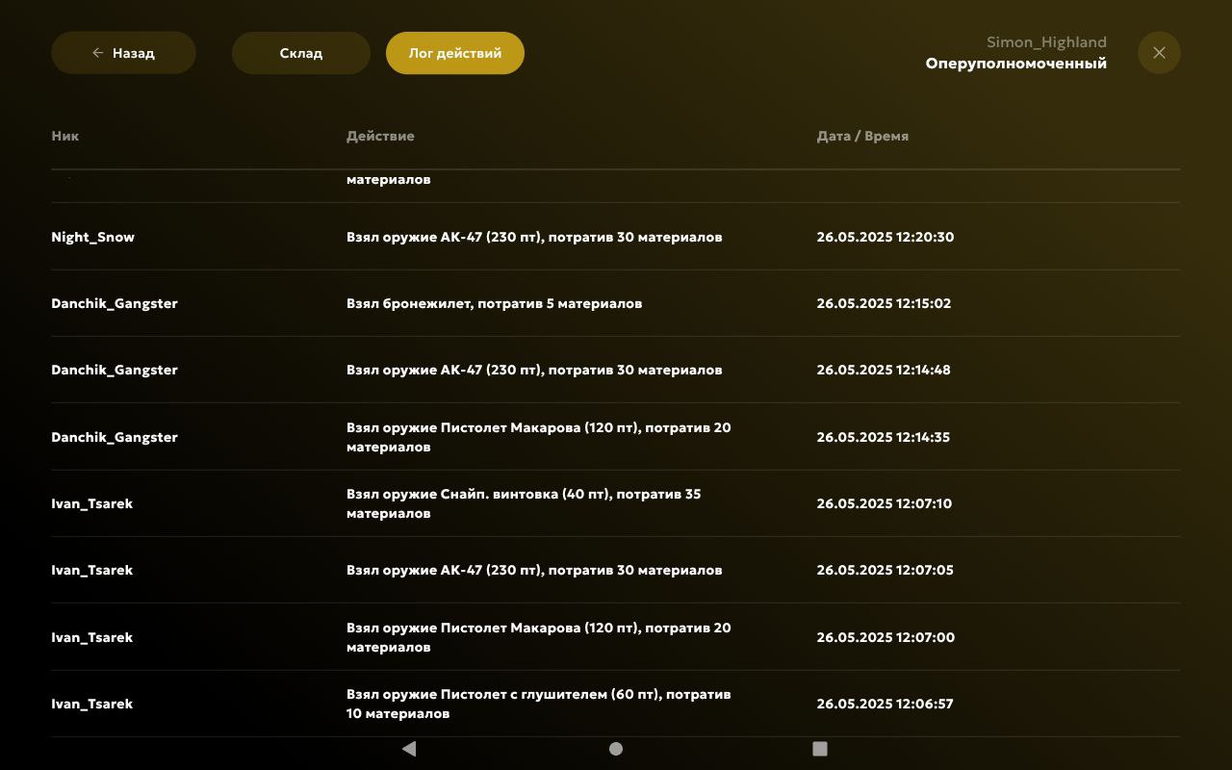Close the panel with the X icon
1232x770 pixels.
pos(1159,53)
